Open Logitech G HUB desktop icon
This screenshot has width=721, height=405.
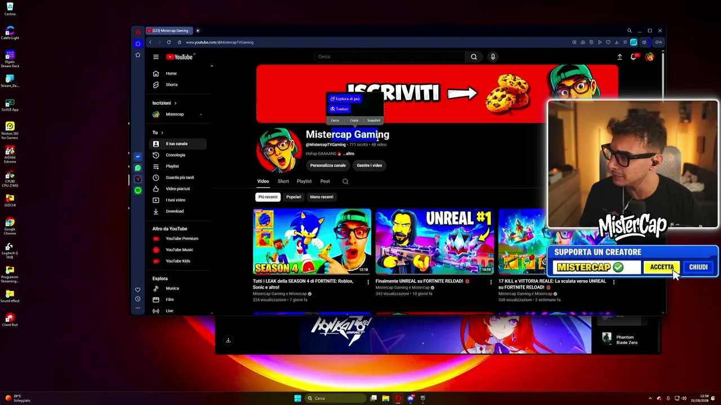tap(10, 249)
